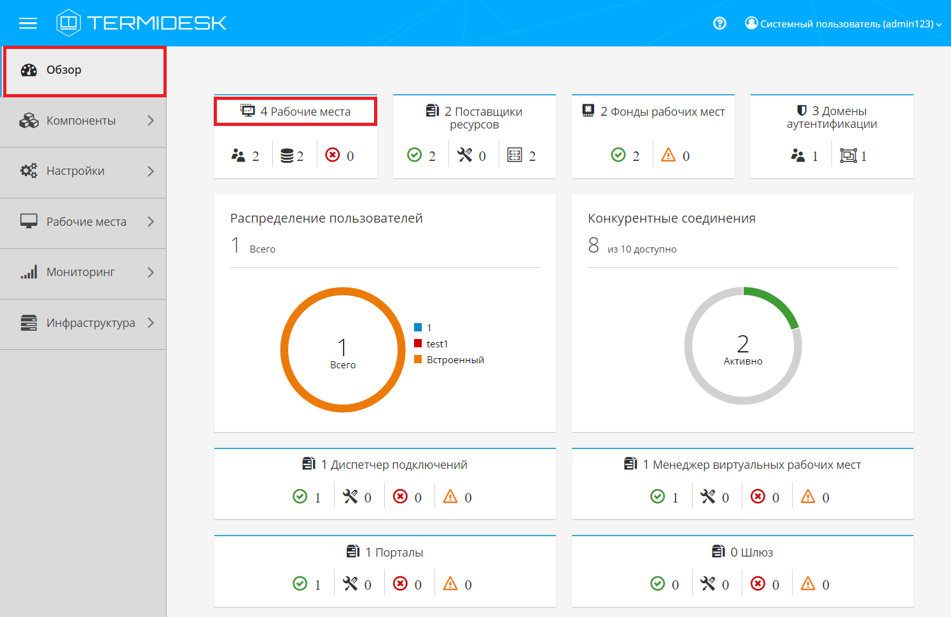Click the Настройки gears icon
This screenshot has width=951, height=617.
coord(29,171)
